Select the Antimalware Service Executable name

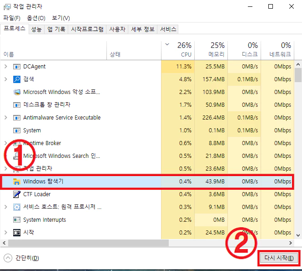coord(62,118)
